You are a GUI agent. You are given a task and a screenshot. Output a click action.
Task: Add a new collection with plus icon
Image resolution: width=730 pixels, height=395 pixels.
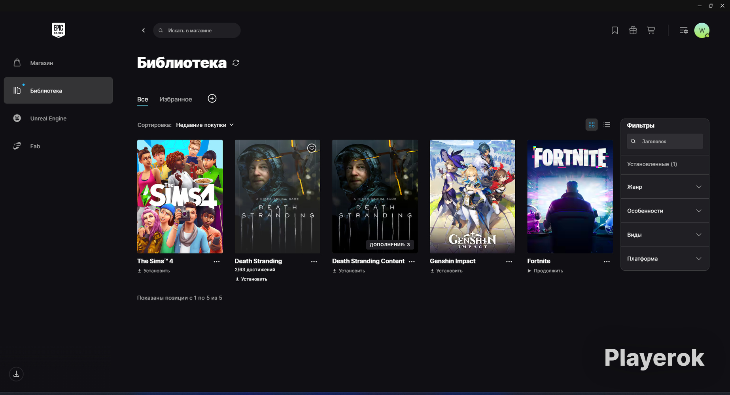(x=212, y=98)
